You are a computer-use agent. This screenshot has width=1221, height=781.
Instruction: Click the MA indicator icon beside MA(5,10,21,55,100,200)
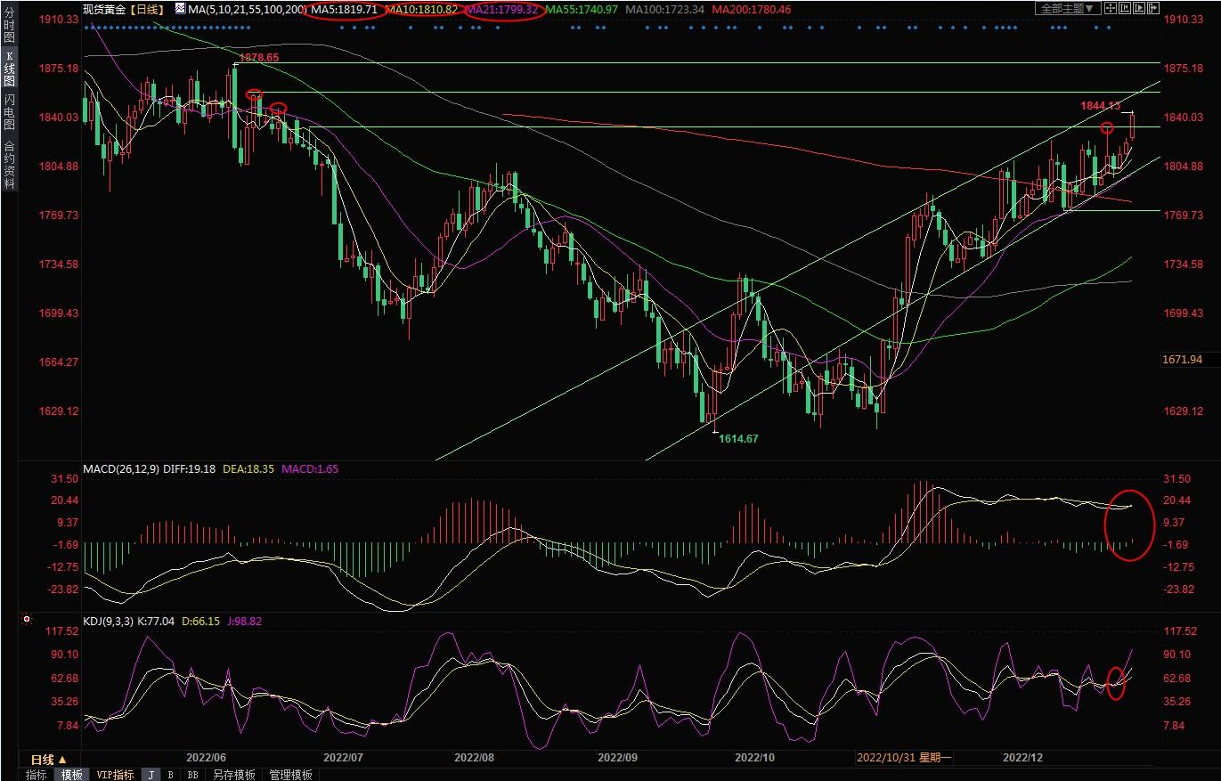pyautogui.click(x=181, y=9)
